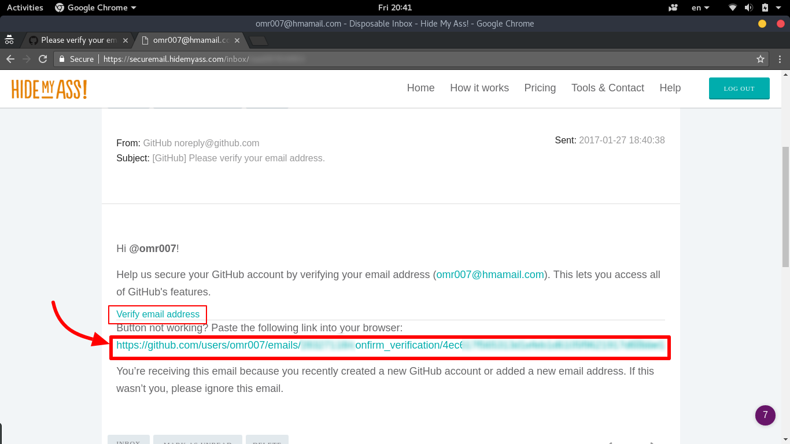Image resolution: width=790 pixels, height=444 pixels.
Task: Click the screen recording camera icon
Action: (673, 8)
